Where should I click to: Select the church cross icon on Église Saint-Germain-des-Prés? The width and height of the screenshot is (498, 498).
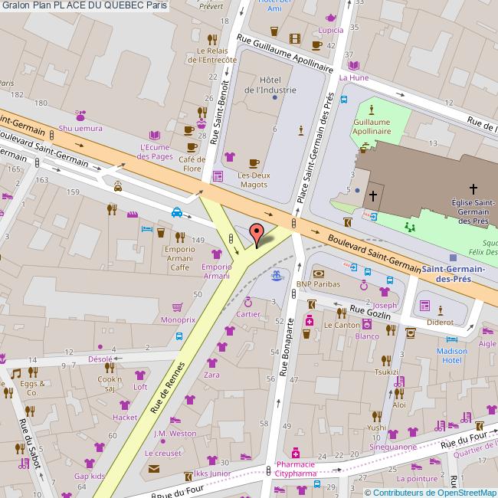click(x=473, y=188)
